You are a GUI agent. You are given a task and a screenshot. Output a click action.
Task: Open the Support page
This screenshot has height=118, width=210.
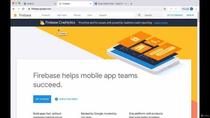[103, 15]
